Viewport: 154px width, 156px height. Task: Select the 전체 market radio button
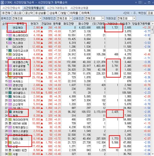pos(4,13)
